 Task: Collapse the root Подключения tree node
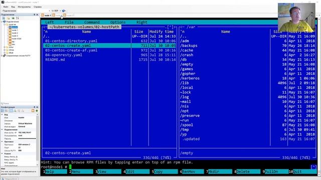pyautogui.click(x=2, y=21)
